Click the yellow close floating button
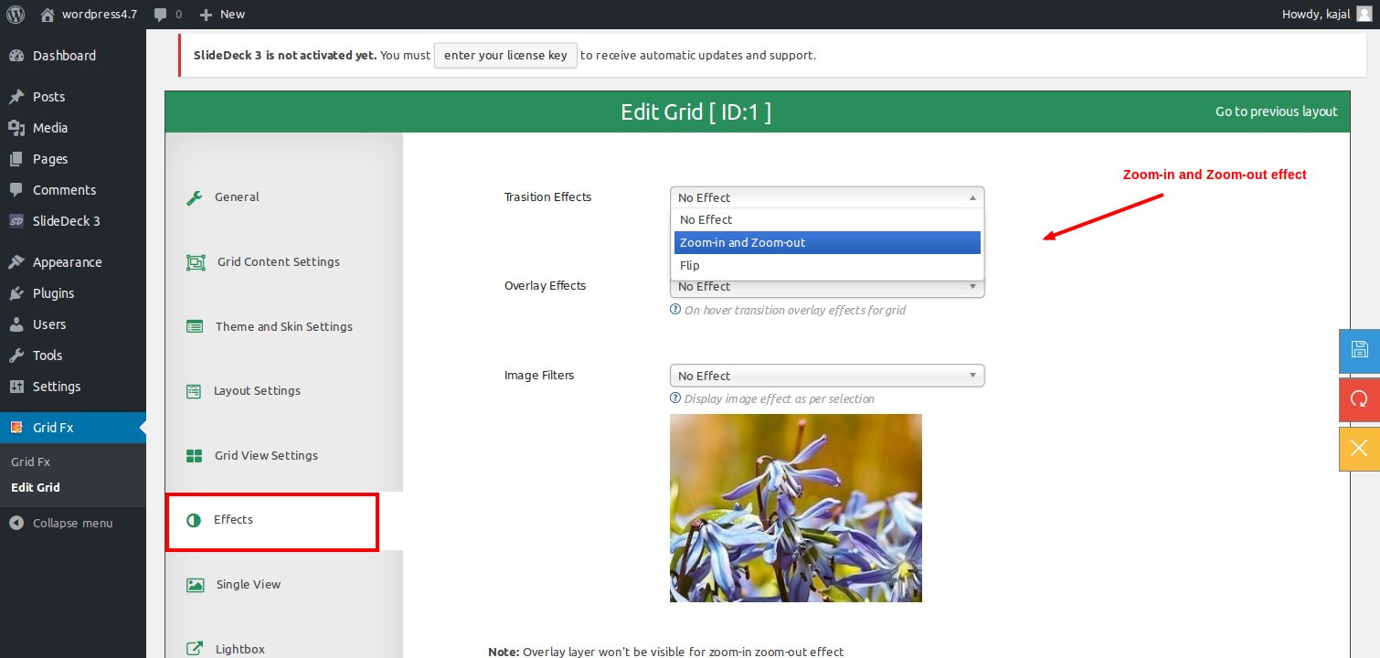Screen dimensions: 1380x658 [x=1359, y=448]
